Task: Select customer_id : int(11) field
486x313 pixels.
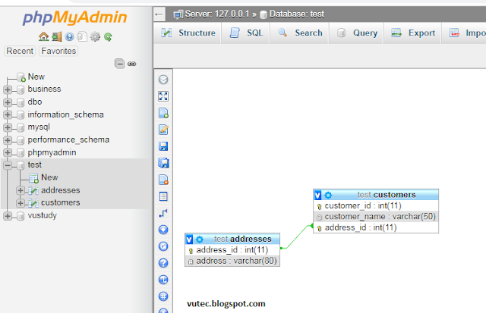Action: [x=376, y=205]
